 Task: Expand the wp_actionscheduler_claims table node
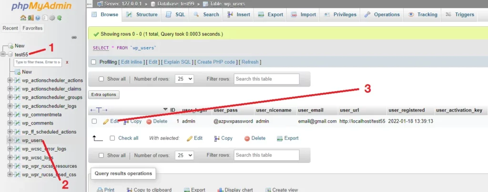10,89
